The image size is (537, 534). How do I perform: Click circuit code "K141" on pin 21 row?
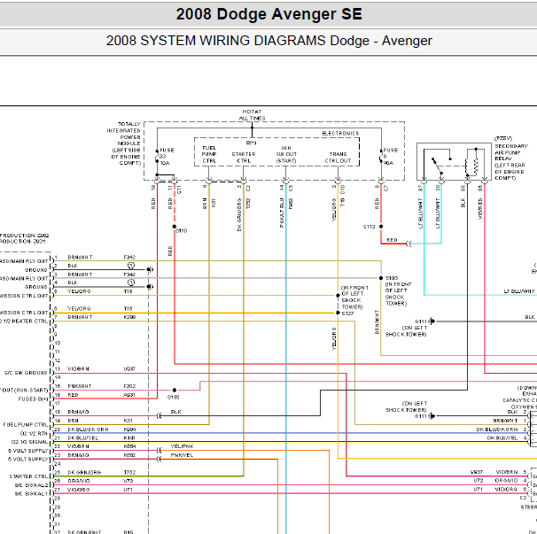pos(129,437)
